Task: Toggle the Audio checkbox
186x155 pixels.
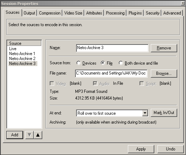Action: 95,83
